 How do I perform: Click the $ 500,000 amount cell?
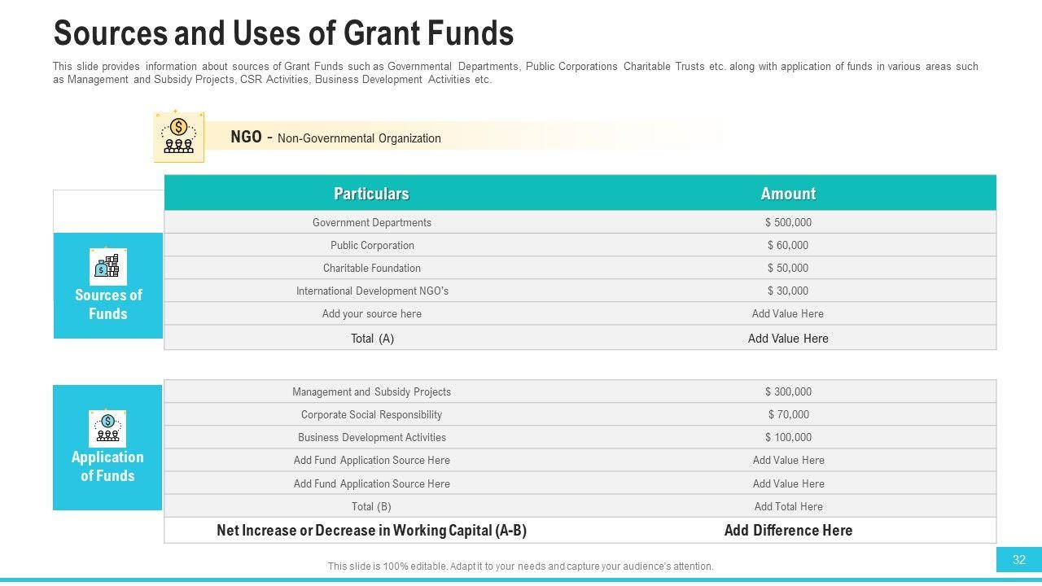pyautogui.click(x=788, y=222)
